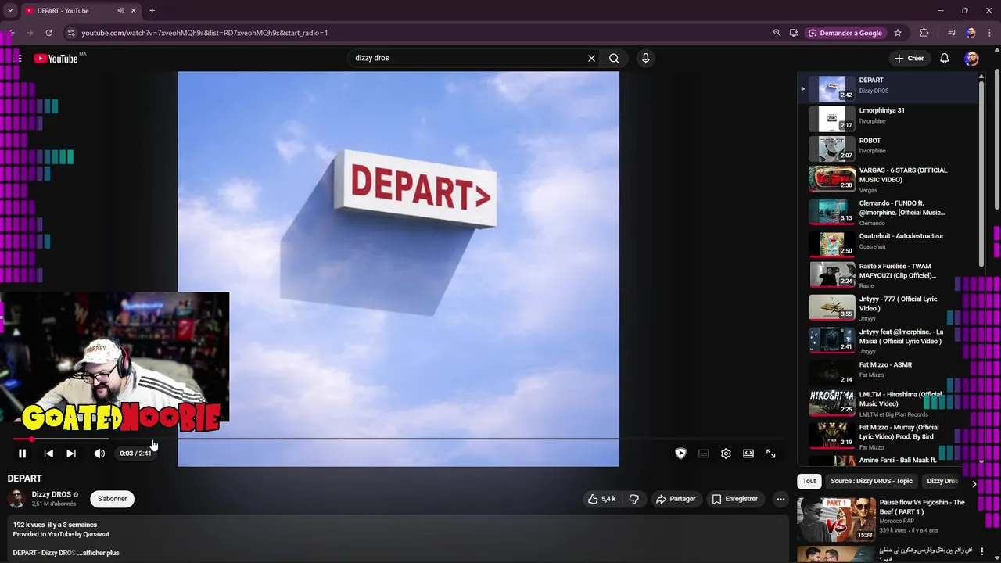View site information icon in address bar
Image resolution: width=1001 pixels, height=563 pixels.
71,33
